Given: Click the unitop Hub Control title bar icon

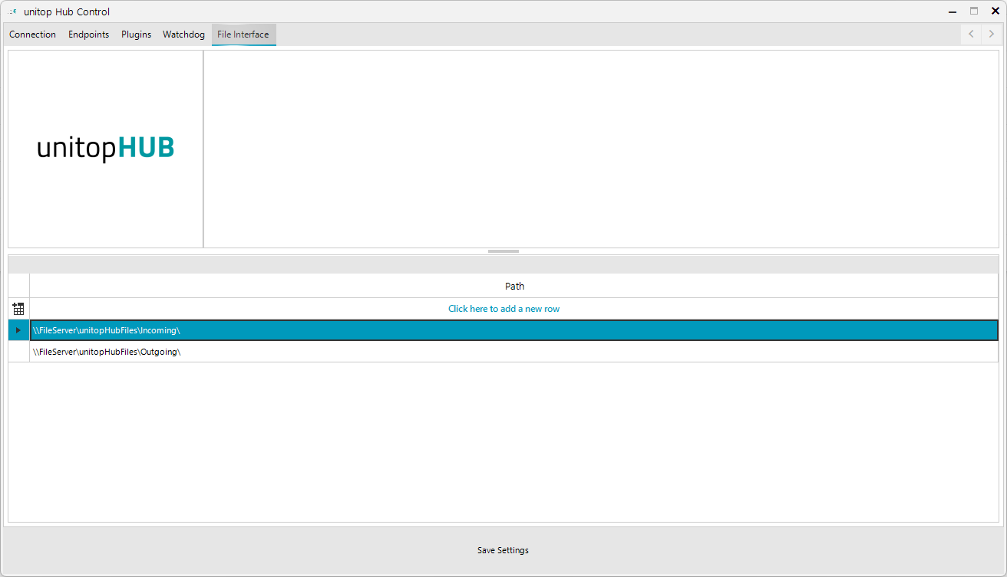Looking at the screenshot, I should [11, 11].
